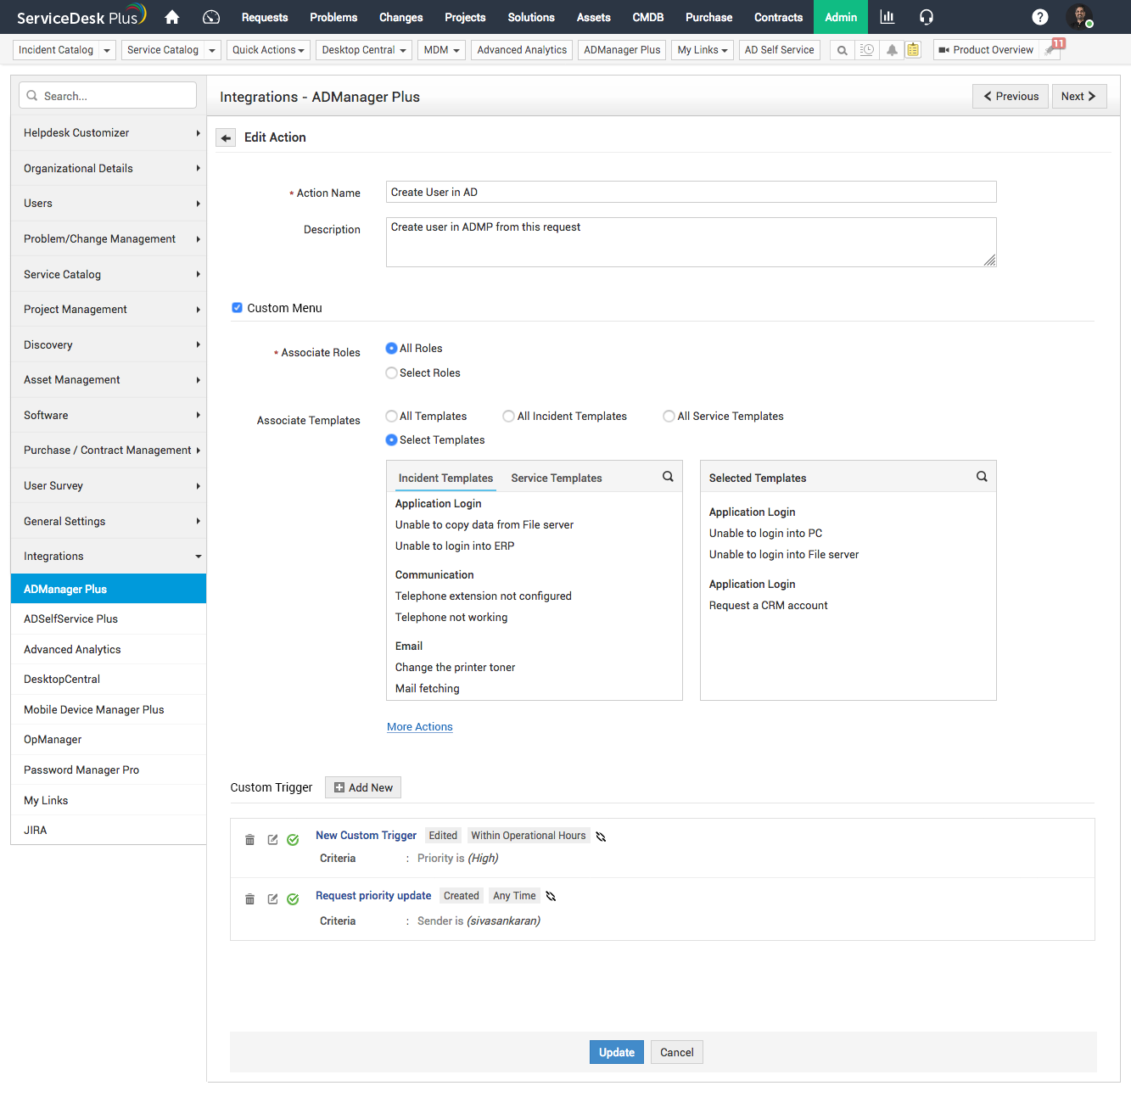Image resolution: width=1131 pixels, height=1097 pixels.
Task: Toggle status of Request priority update trigger
Action: (x=293, y=899)
